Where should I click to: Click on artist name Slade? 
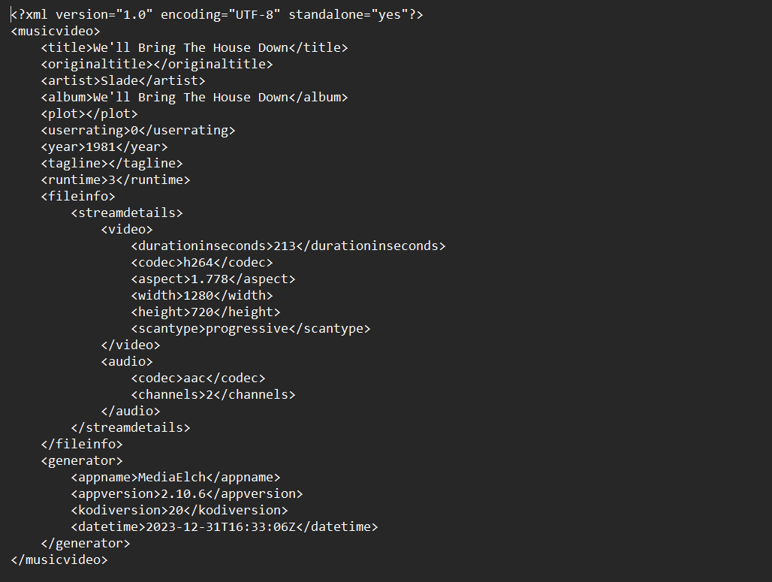[119, 81]
